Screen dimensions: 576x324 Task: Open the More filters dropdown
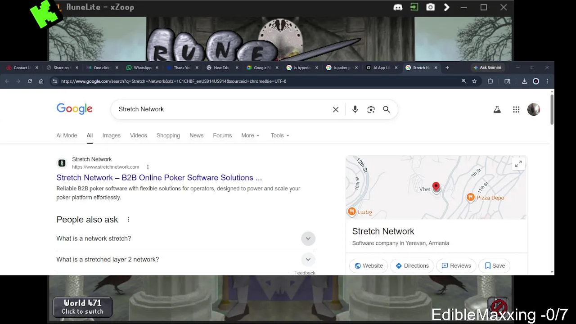click(x=250, y=135)
